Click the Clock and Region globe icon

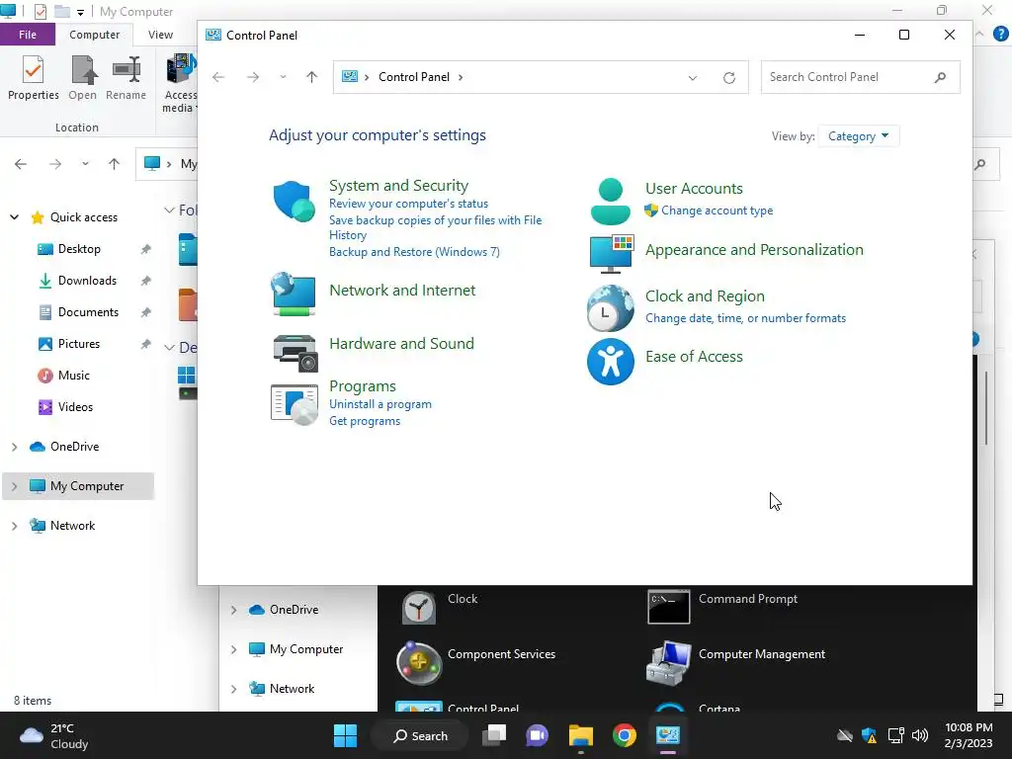point(610,308)
